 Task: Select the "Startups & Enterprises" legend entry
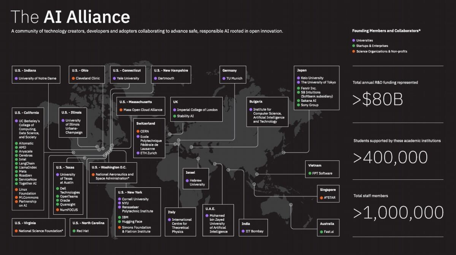click(372, 46)
